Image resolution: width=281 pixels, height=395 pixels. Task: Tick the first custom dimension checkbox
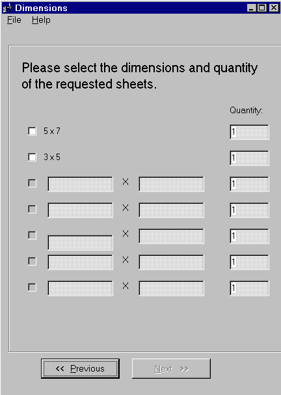pyautogui.click(x=32, y=183)
